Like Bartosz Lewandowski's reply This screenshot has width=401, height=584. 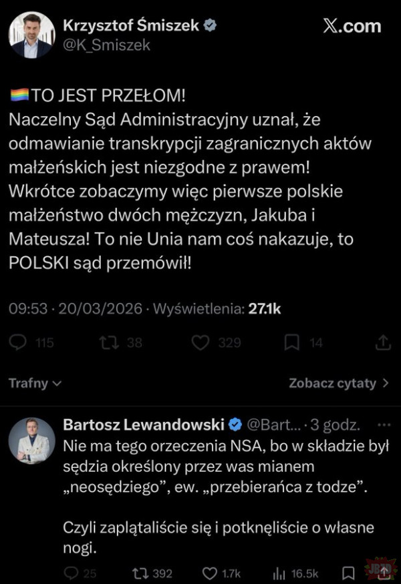pyautogui.click(x=210, y=573)
